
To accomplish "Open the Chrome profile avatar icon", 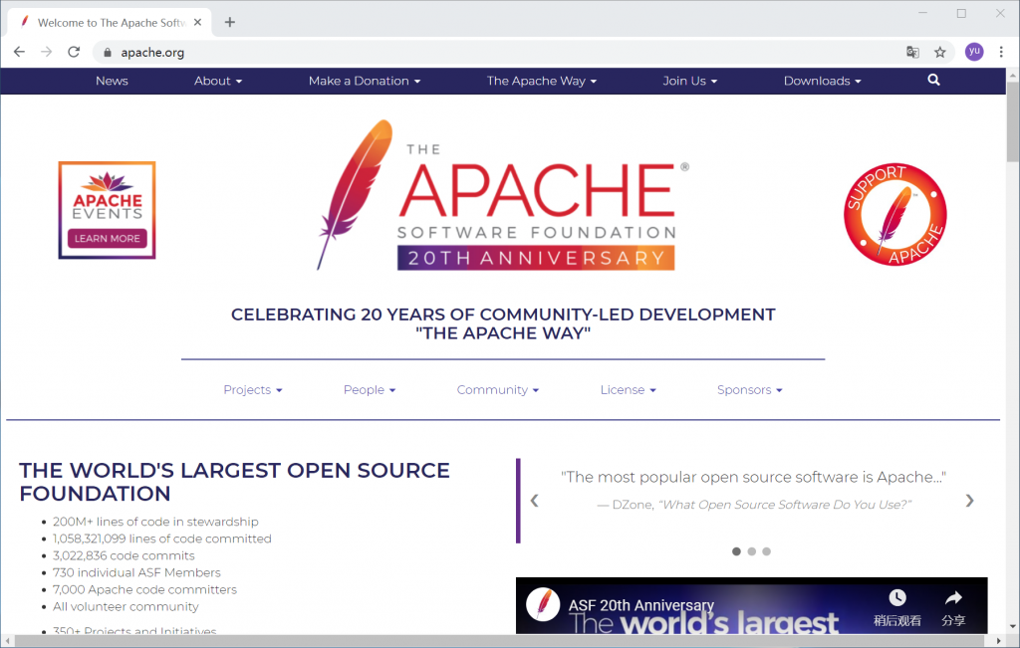I will [x=973, y=52].
